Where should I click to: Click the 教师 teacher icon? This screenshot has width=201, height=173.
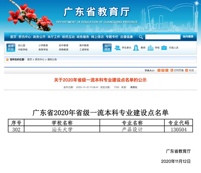(x=136, y=48)
